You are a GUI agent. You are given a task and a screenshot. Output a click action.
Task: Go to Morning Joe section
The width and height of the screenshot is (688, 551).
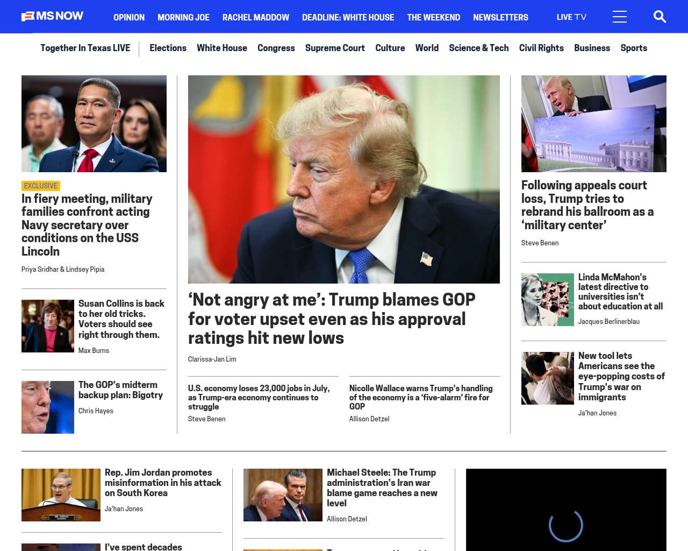click(183, 17)
